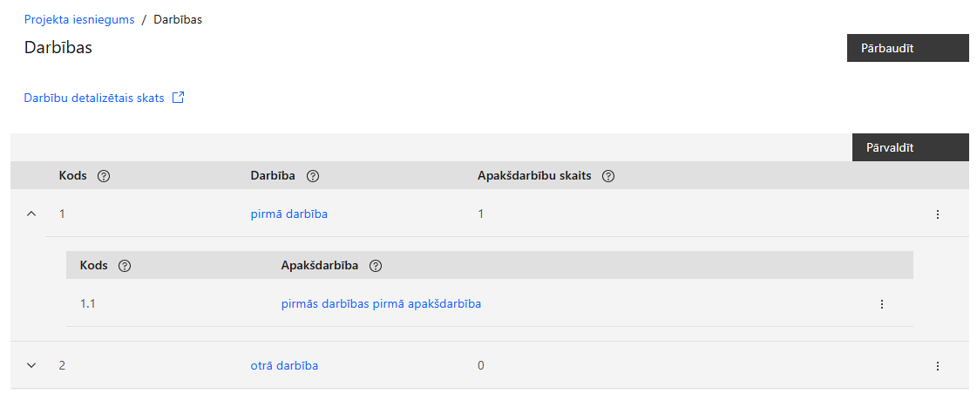Open help icon next to top Kods header

(x=104, y=176)
